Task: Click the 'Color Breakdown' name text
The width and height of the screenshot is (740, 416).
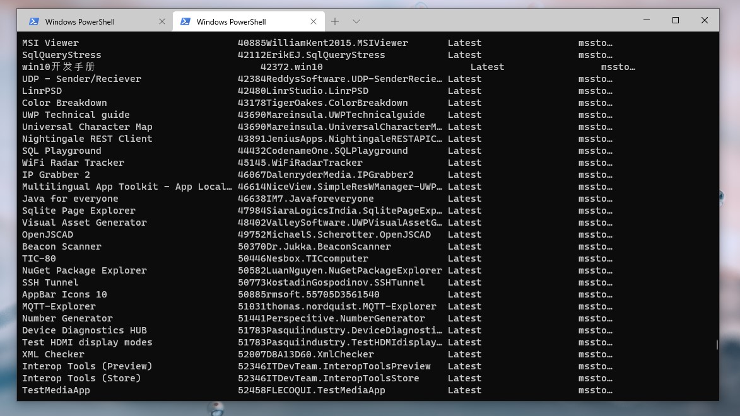Action: (x=64, y=103)
